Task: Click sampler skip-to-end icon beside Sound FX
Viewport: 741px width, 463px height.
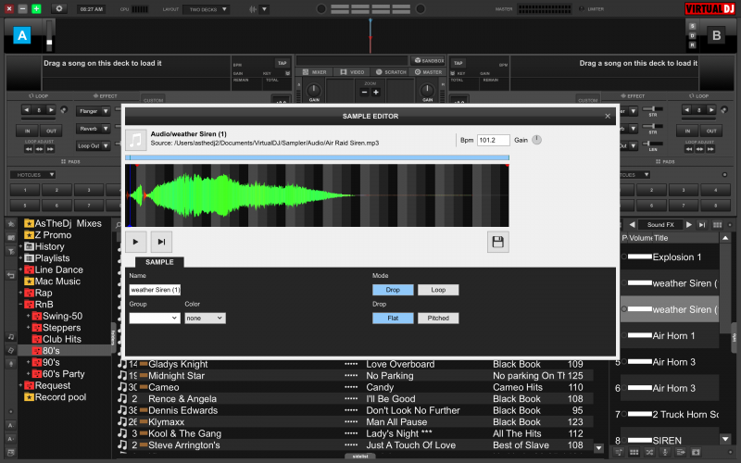Action: coord(702,225)
